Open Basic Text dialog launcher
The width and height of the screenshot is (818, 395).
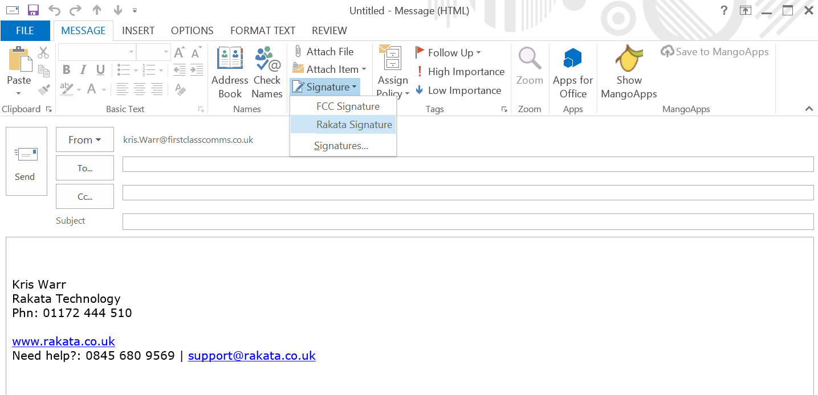click(x=201, y=109)
